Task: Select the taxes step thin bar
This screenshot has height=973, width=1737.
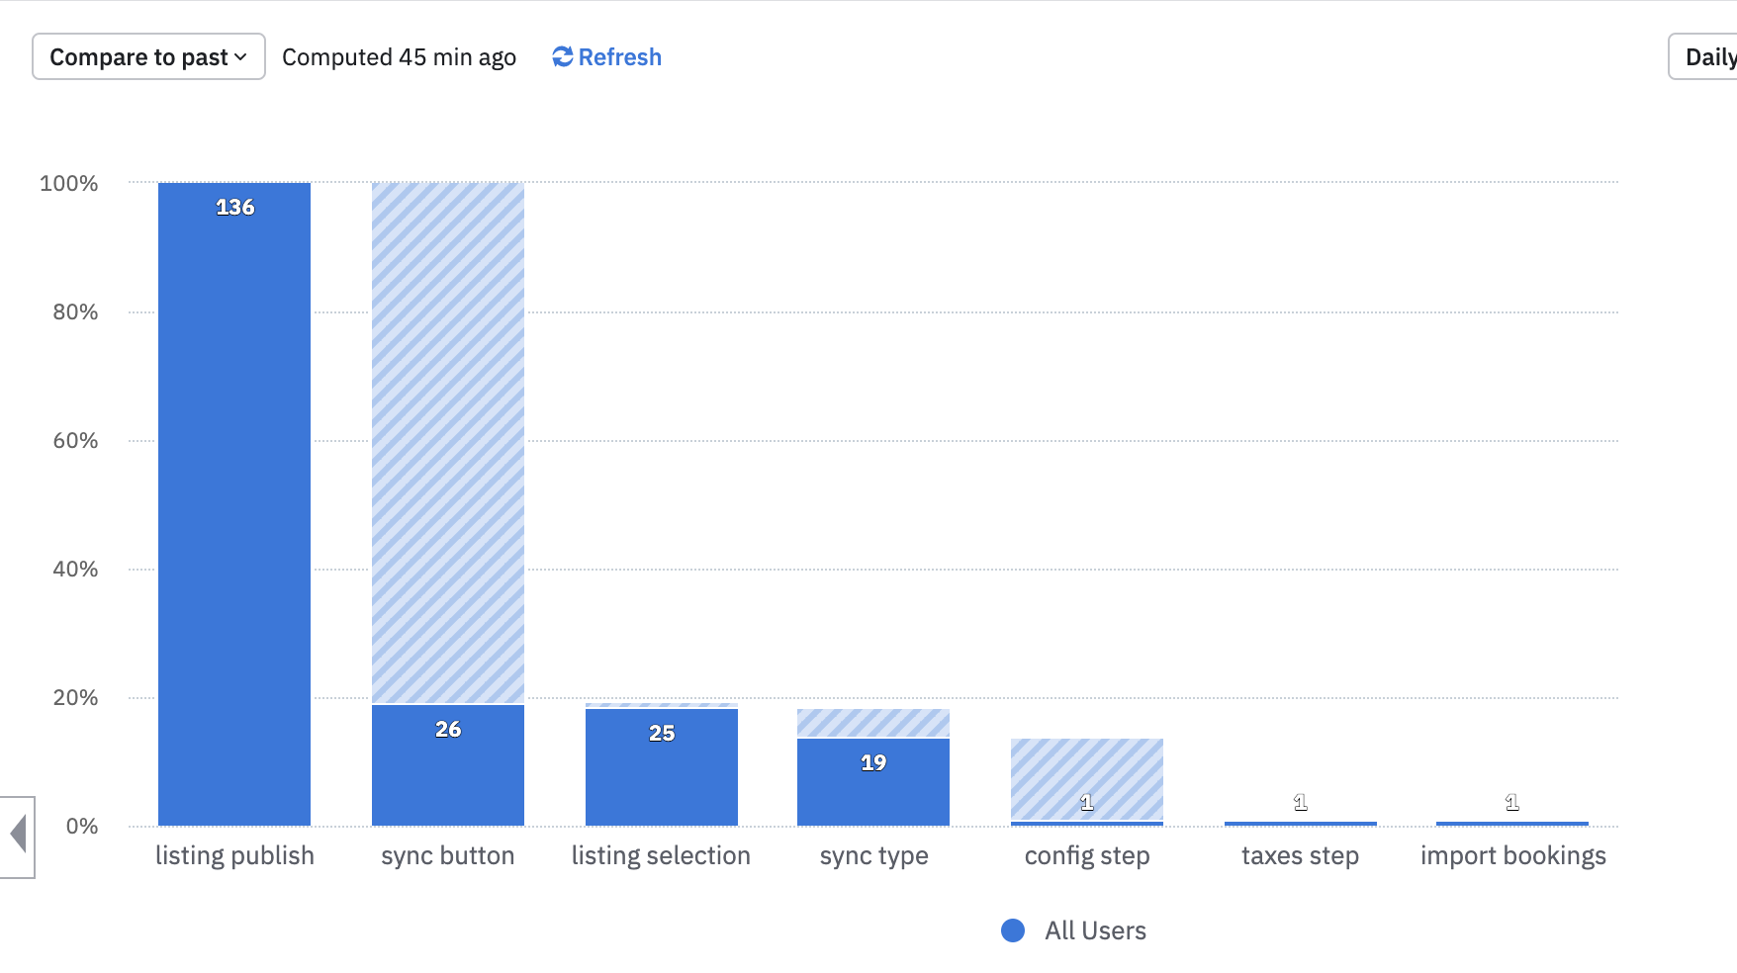Action: coord(1301,823)
